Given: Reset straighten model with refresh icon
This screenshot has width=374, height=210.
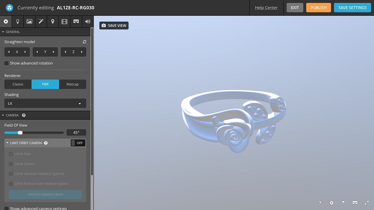Looking at the screenshot, I should click(x=84, y=42).
